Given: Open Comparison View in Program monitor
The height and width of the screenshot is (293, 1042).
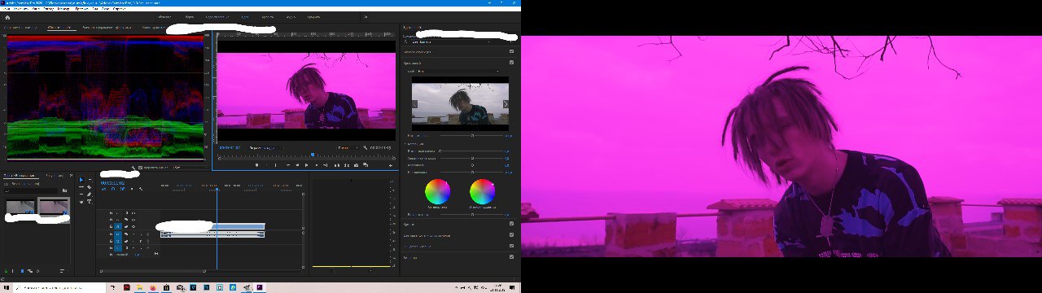Looking at the screenshot, I should (x=365, y=165).
